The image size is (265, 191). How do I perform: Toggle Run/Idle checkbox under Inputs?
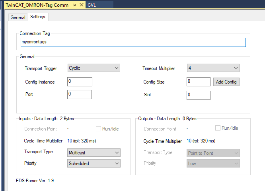tap(98, 129)
